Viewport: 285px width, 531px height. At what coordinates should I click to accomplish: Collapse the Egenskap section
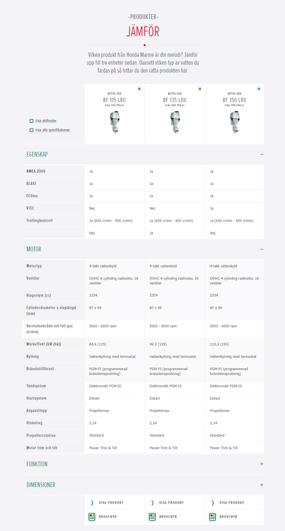pos(262,155)
